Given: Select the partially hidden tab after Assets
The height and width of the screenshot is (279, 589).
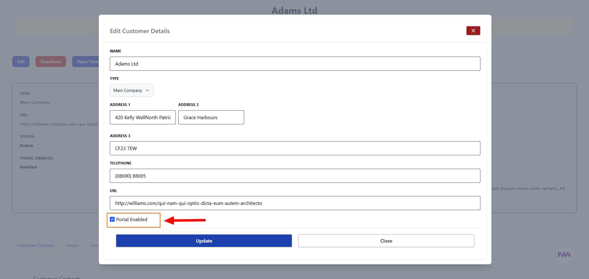Looking at the screenshot, I should [x=95, y=245].
